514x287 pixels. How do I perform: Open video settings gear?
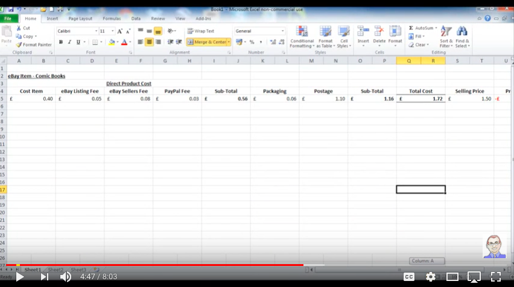pos(430,277)
